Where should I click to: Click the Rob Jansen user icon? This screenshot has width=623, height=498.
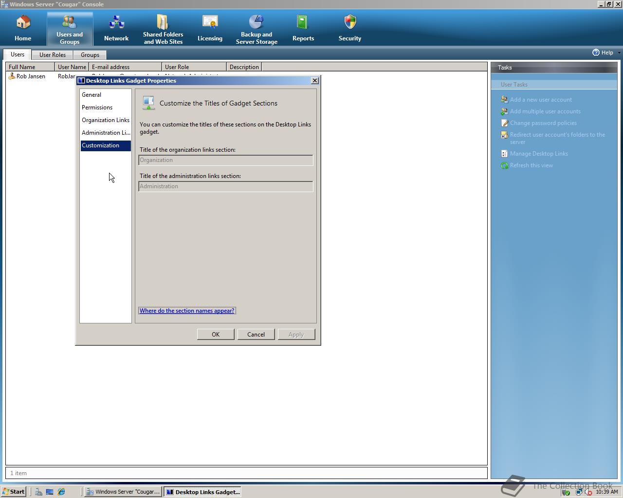[x=12, y=76]
